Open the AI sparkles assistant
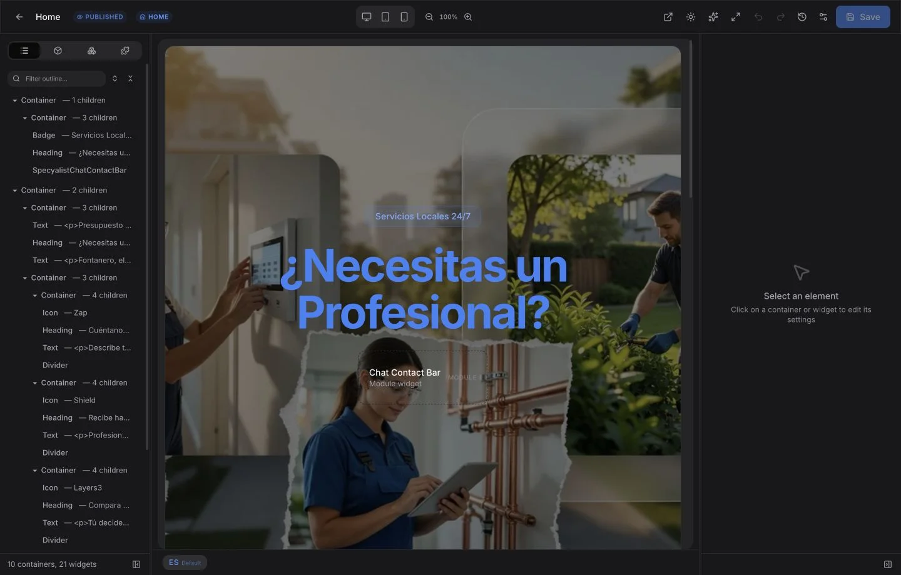Screen dimensions: 901x575 tap(713, 17)
